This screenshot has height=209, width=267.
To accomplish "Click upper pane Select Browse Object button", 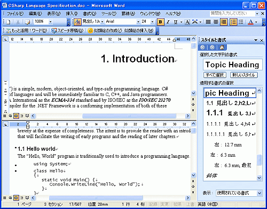I will point(193,104).
